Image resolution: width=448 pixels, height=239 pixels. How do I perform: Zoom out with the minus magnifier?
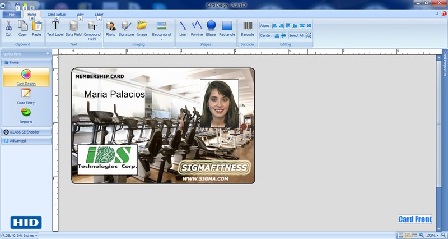[x=422, y=236]
